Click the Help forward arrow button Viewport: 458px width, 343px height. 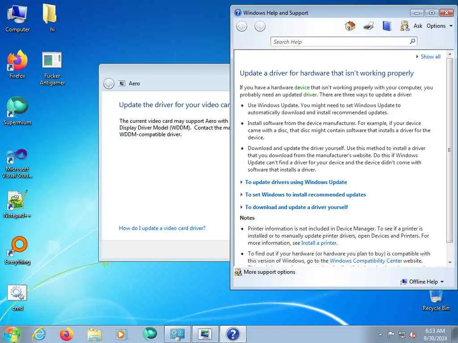click(260, 26)
